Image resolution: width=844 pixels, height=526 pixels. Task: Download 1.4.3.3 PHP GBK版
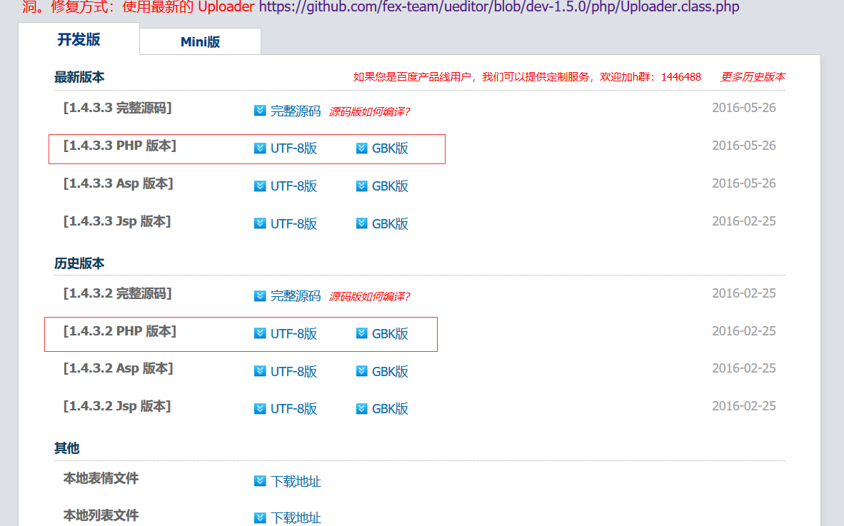[x=391, y=148]
